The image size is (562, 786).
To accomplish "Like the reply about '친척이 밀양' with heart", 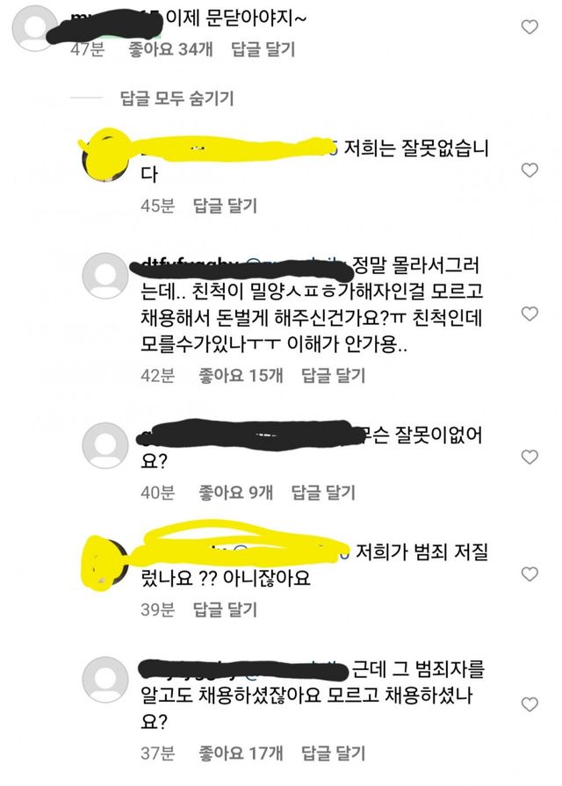I will pyautogui.click(x=530, y=314).
